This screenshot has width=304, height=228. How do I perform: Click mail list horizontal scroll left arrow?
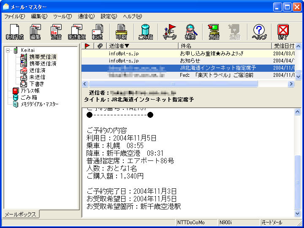[85, 84]
